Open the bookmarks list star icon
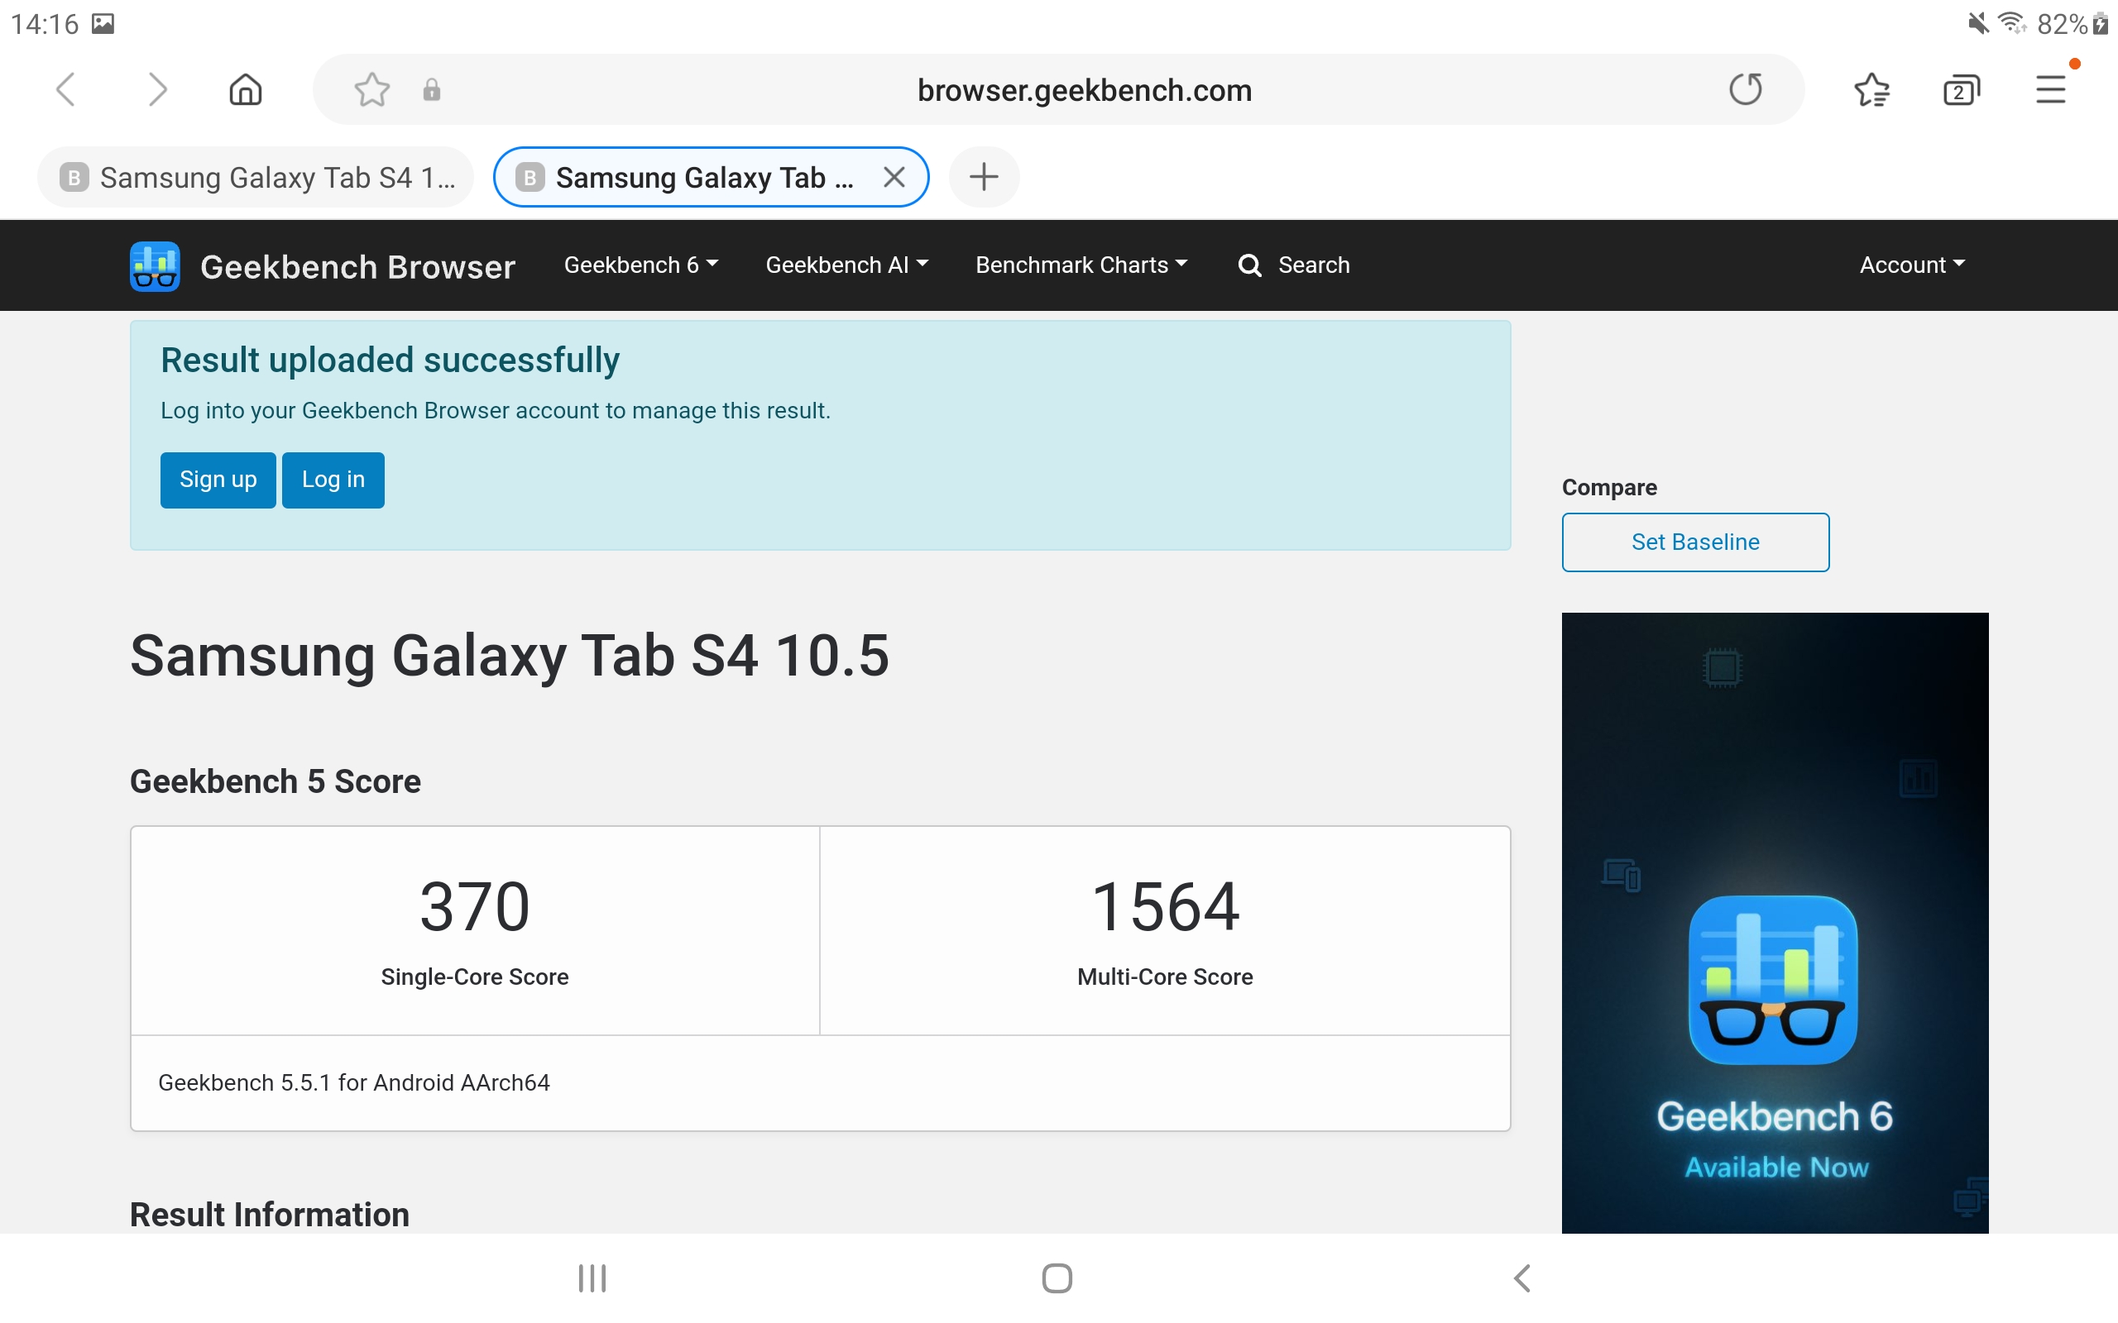 pos(1871,89)
